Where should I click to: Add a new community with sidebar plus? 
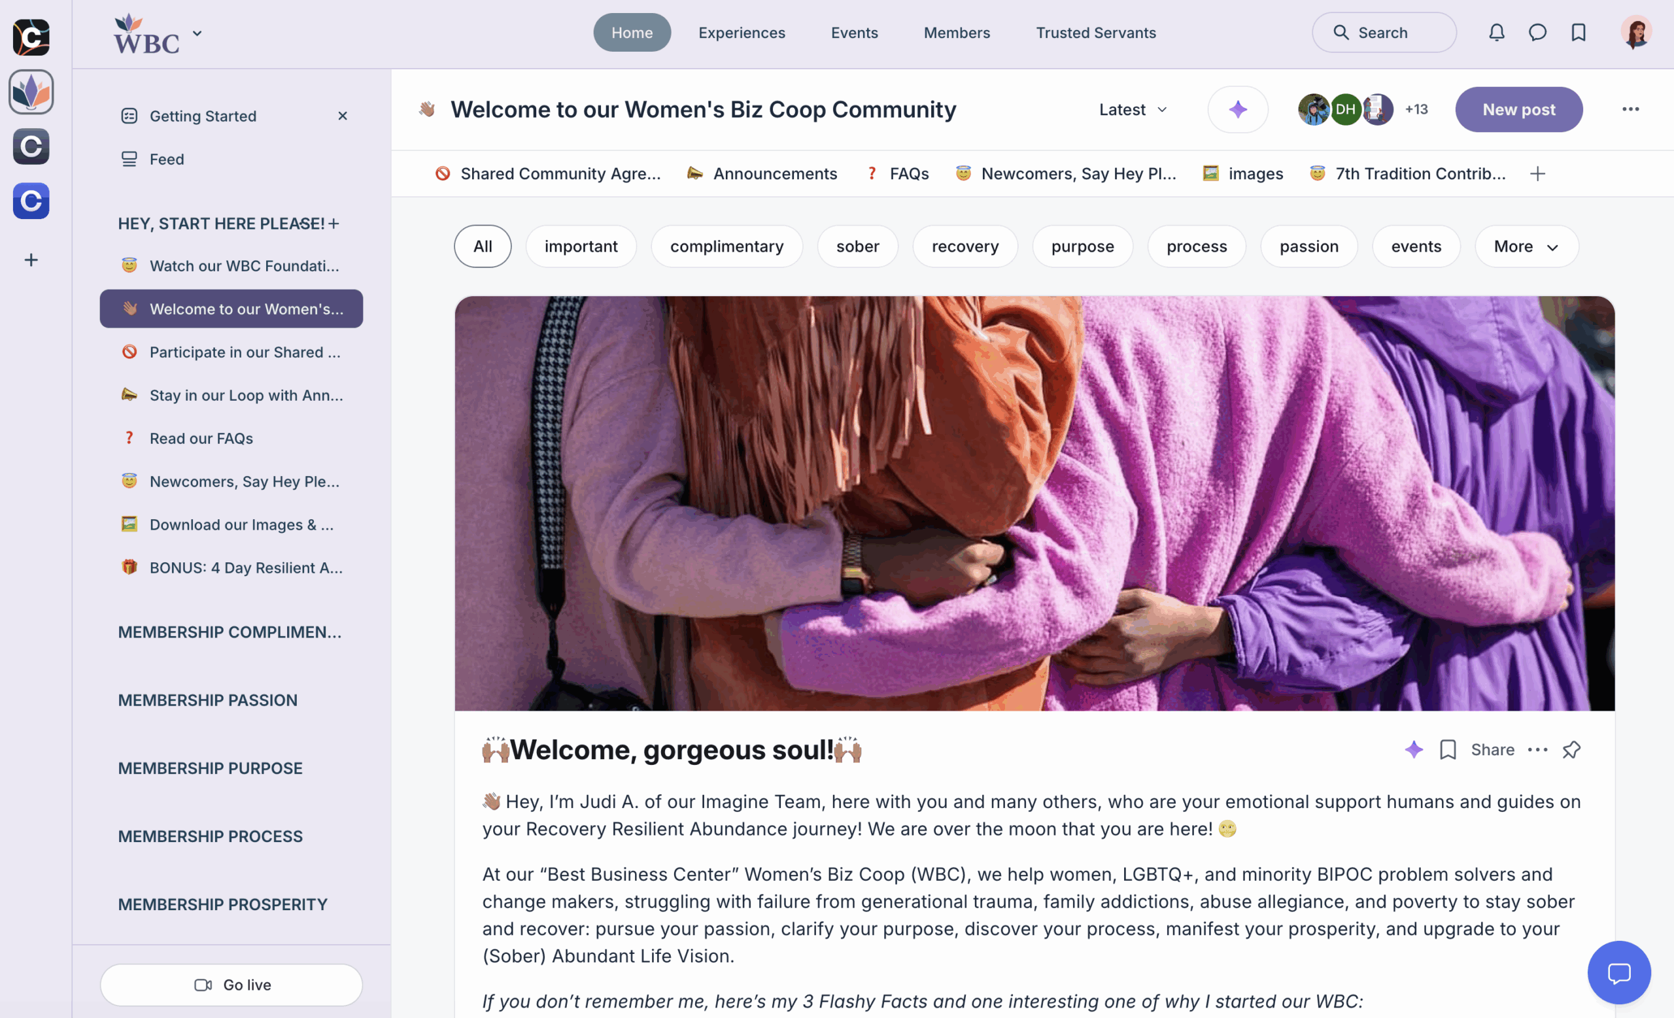point(31,260)
